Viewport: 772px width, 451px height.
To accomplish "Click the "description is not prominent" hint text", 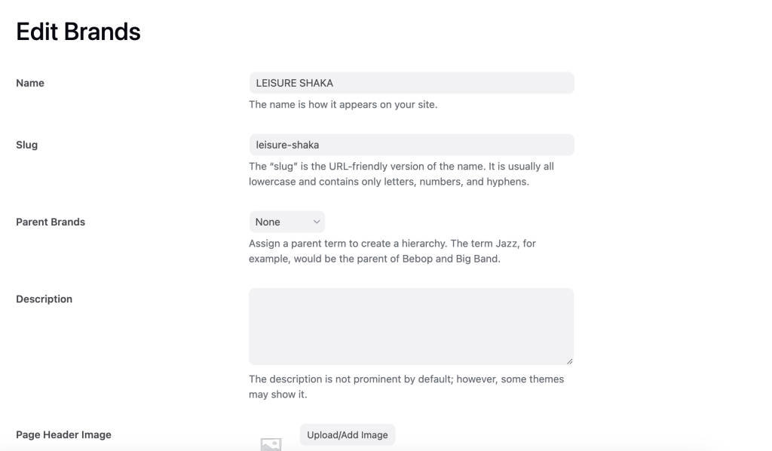I will coord(406,386).
